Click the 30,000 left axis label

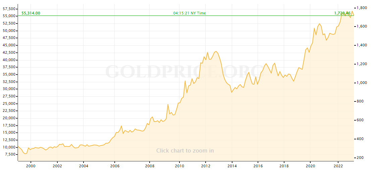[x=8, y=89]
